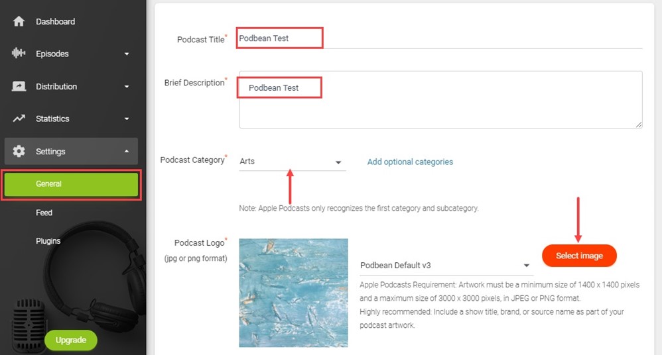The width and height of the screenshot is (662, 355).
Task: Click the green Upgrade button
Action: (x=70, y=340)
